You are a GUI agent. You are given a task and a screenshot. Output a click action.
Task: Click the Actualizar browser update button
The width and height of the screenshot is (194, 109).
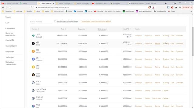[187, 8]
